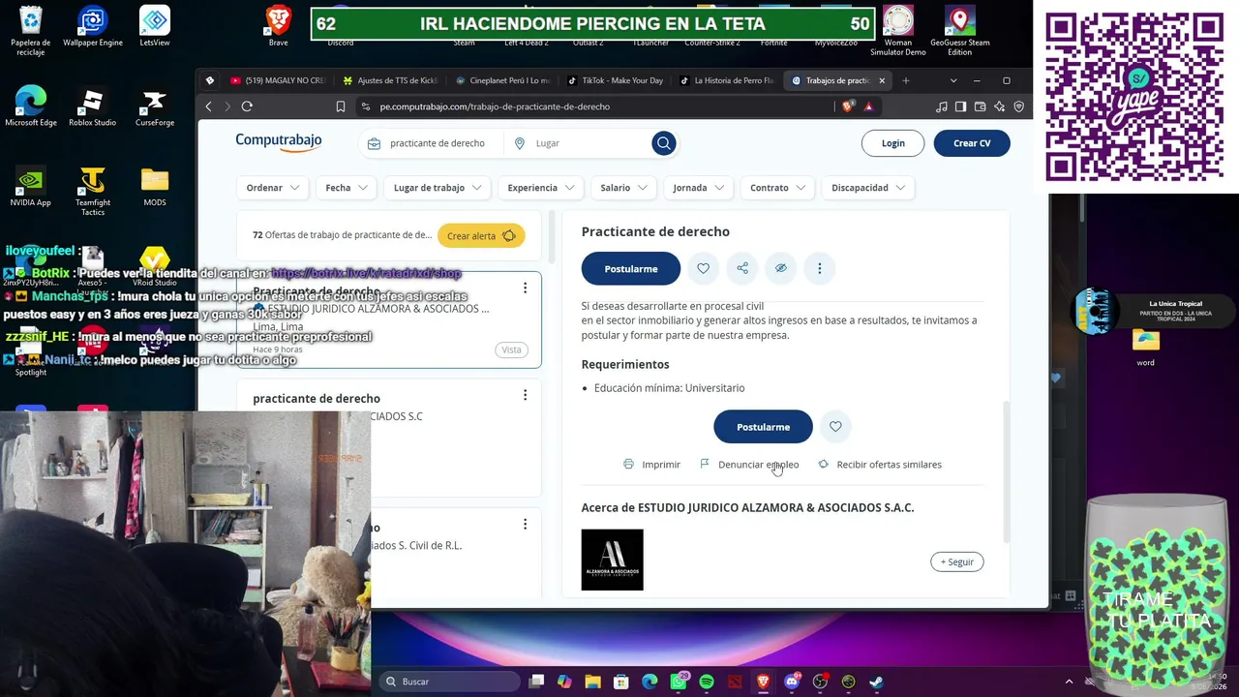Open the Contrato filter dropdown
1239x697 pixels.
778,188
